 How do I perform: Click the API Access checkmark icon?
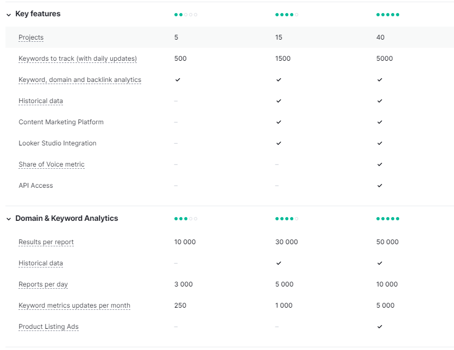tap(380, 186)
